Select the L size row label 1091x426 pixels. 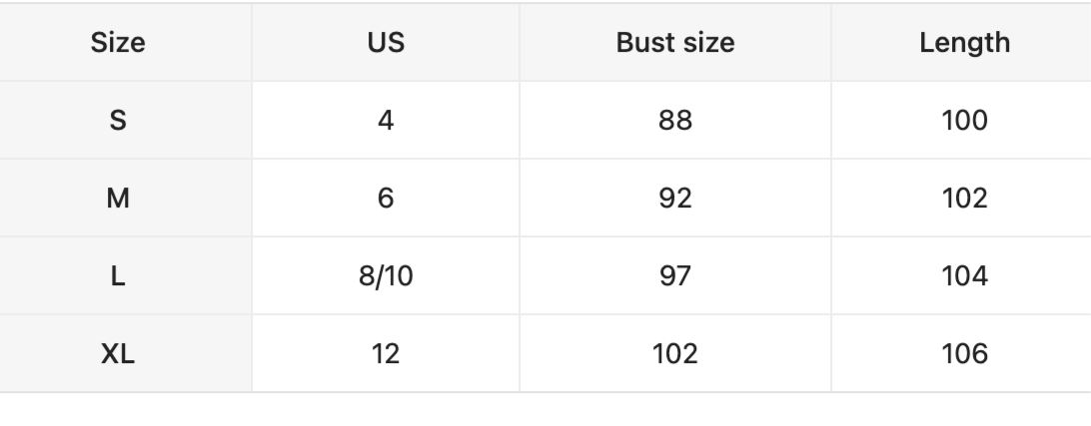(x=118, y=275)
